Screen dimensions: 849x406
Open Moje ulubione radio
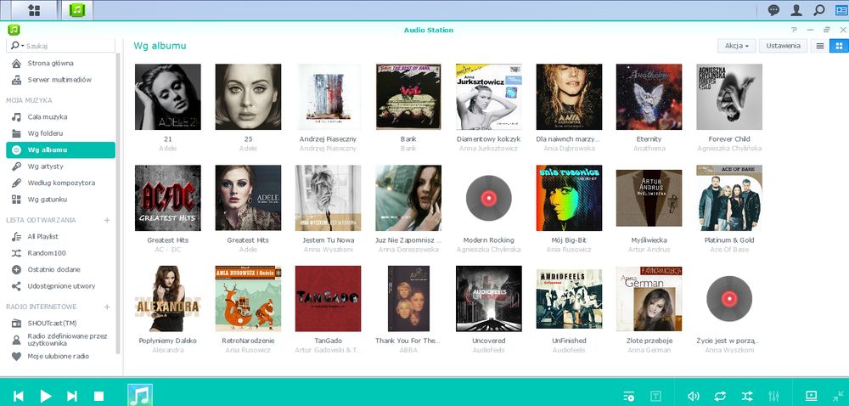coord(60,356)
